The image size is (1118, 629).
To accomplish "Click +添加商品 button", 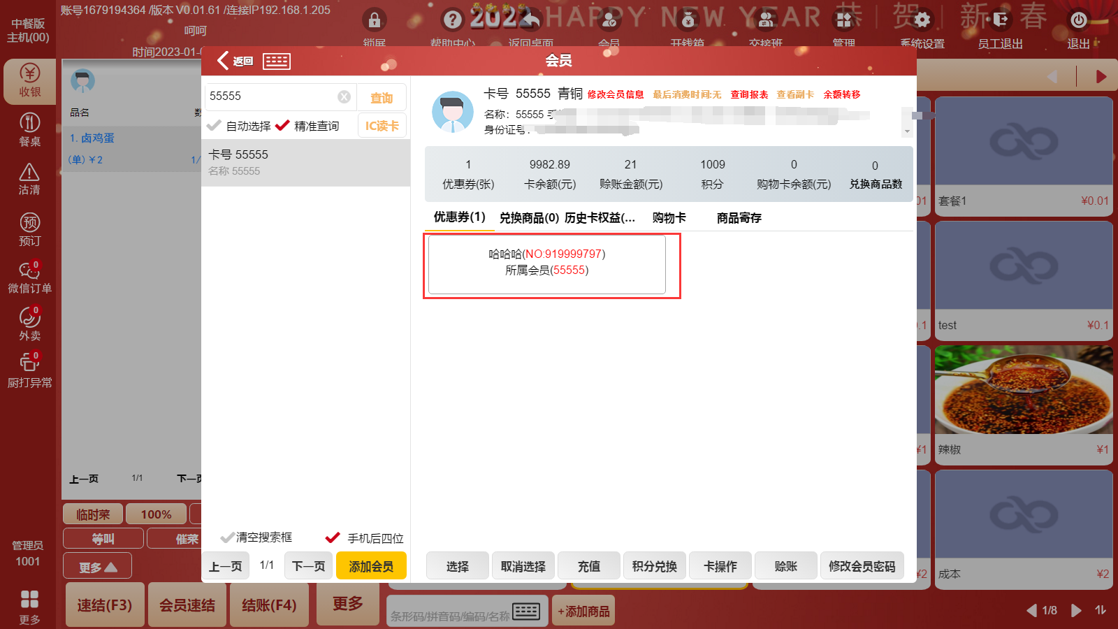I will point(583,612).
